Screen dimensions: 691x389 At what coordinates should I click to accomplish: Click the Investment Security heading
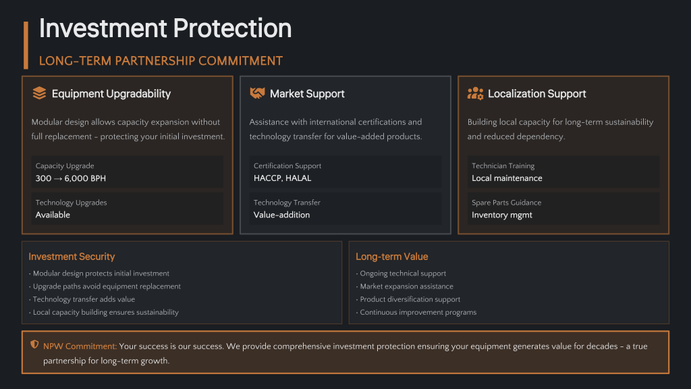point(72,257)
